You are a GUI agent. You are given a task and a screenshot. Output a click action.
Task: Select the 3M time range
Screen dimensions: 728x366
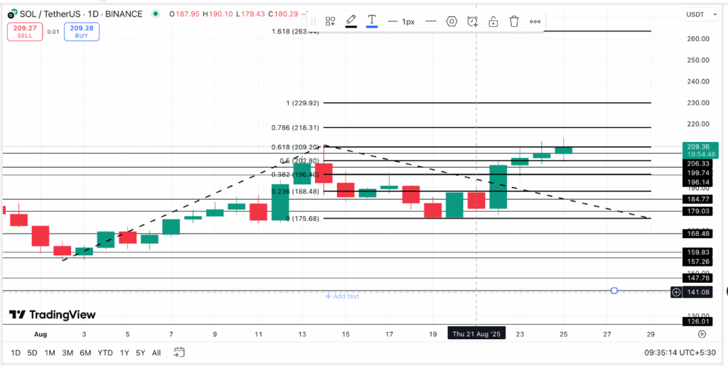tap(68, 353)
